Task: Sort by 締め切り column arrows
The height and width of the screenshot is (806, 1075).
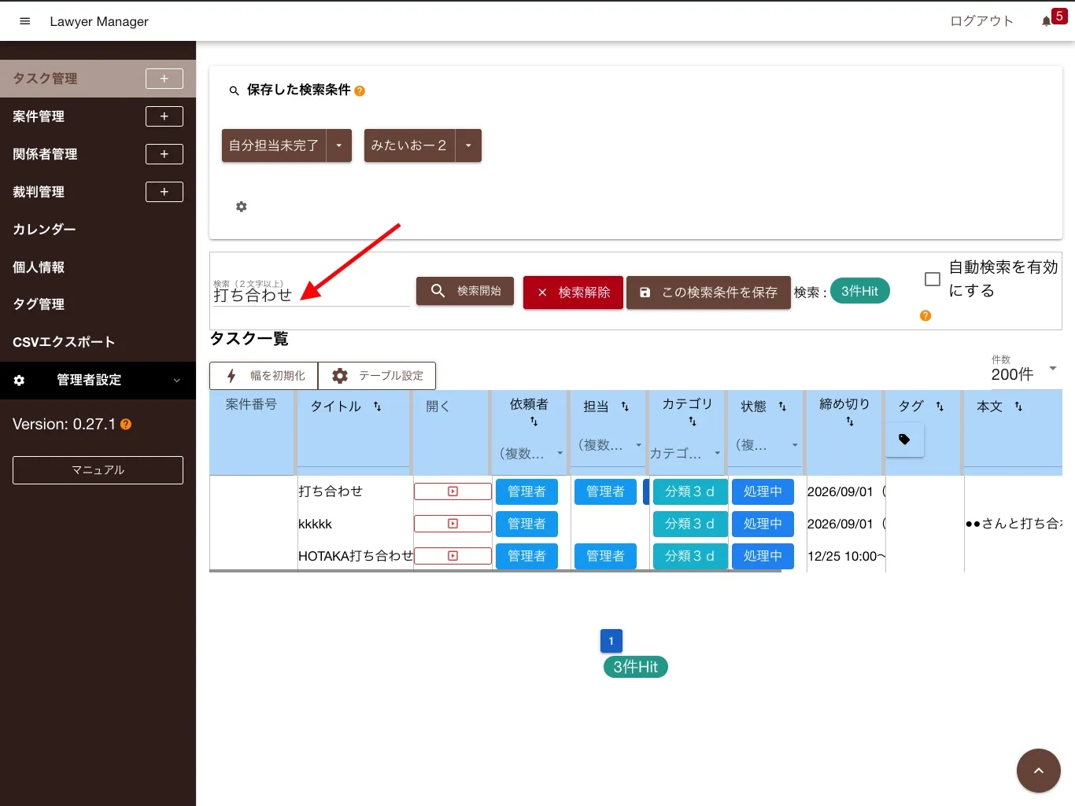Action: tap(850, 421)
